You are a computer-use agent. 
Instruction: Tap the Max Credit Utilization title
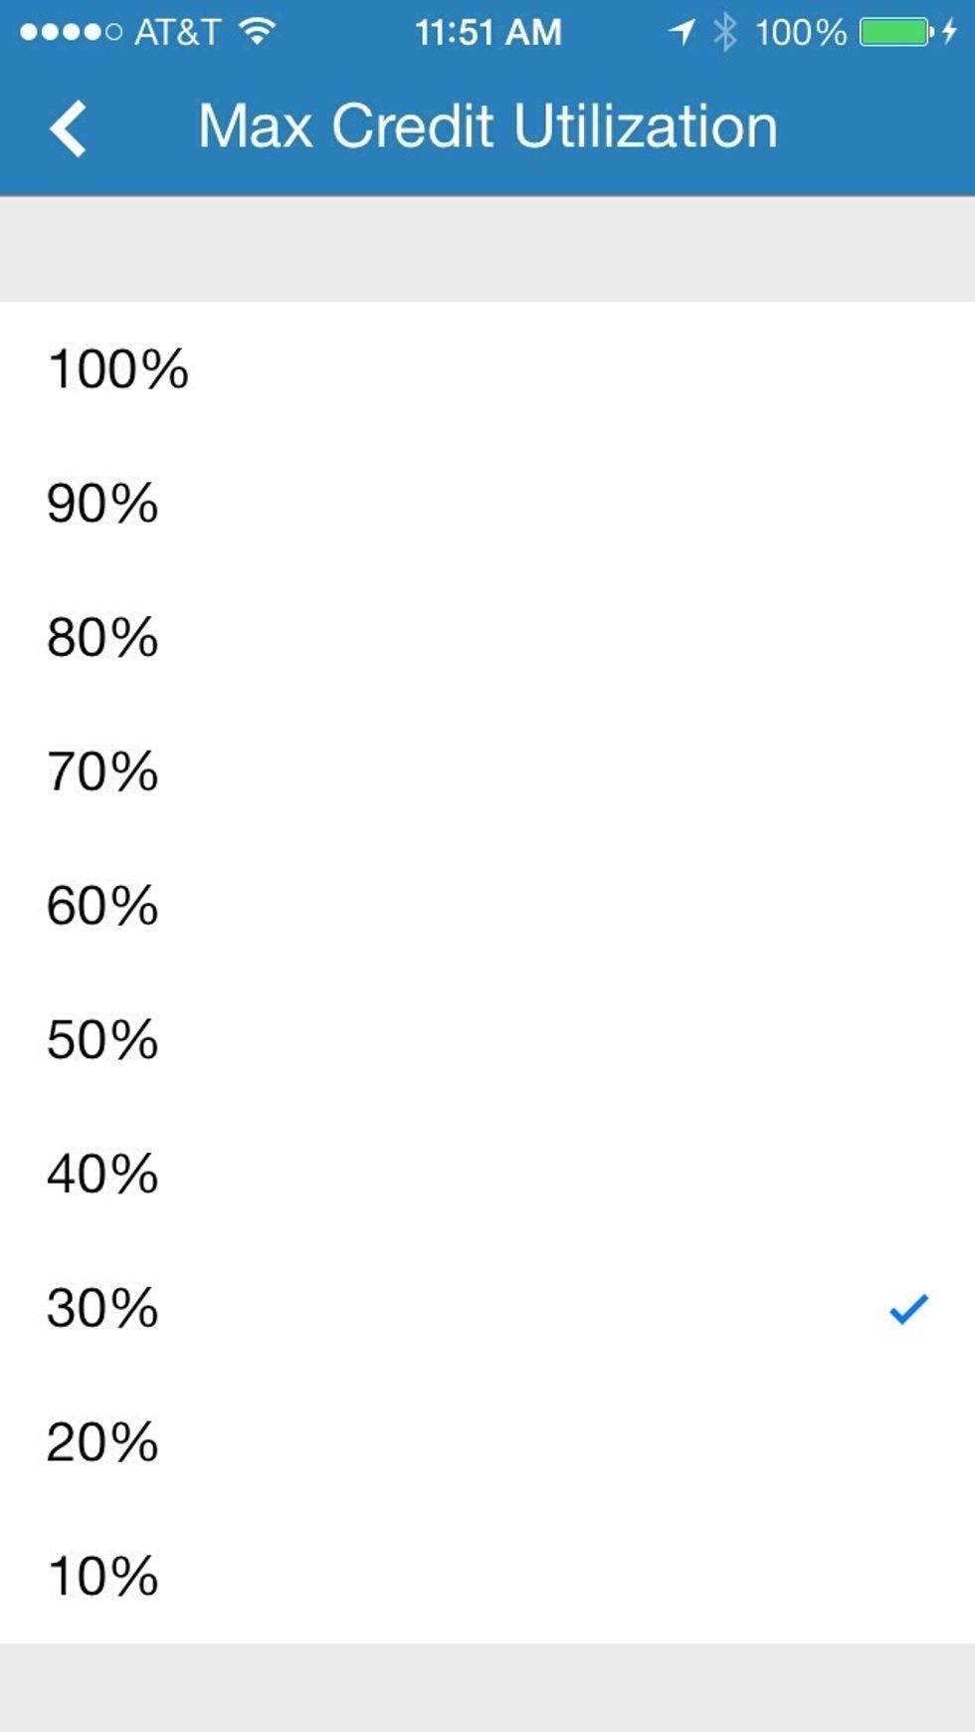487,124
